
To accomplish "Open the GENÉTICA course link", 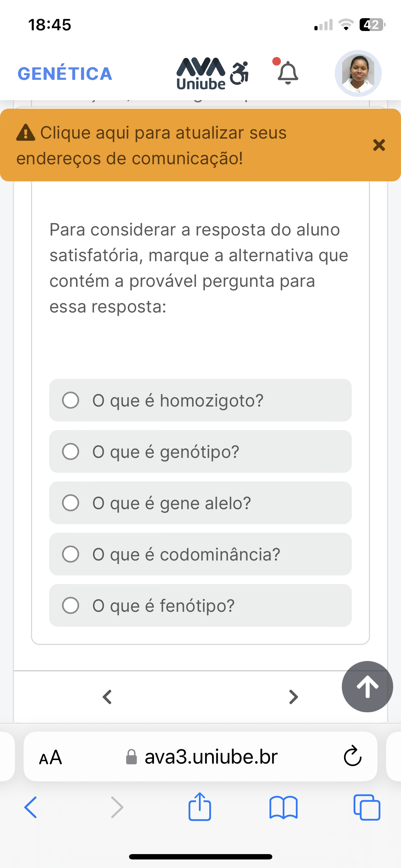I will point(65,74).
